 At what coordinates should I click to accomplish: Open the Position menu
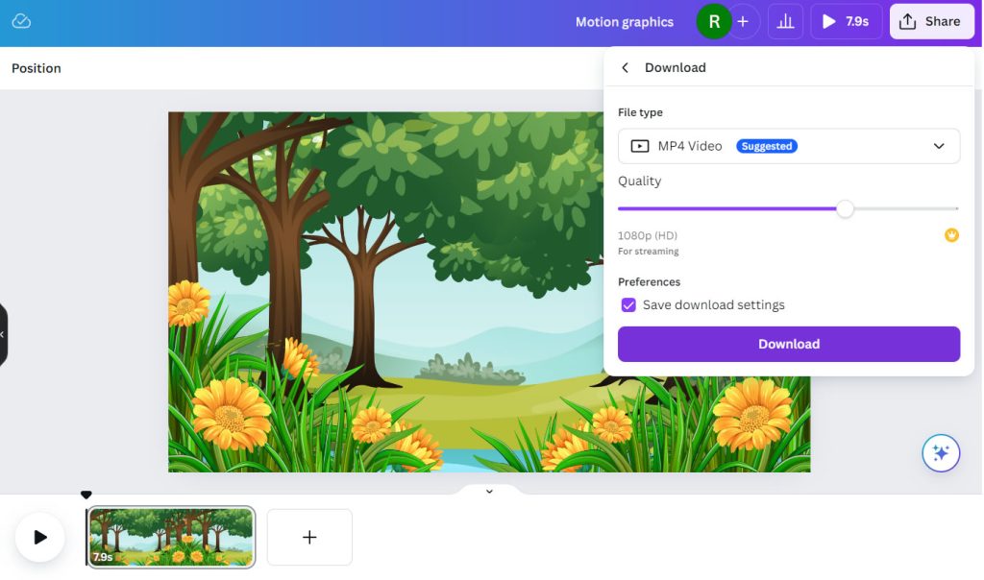36,67
